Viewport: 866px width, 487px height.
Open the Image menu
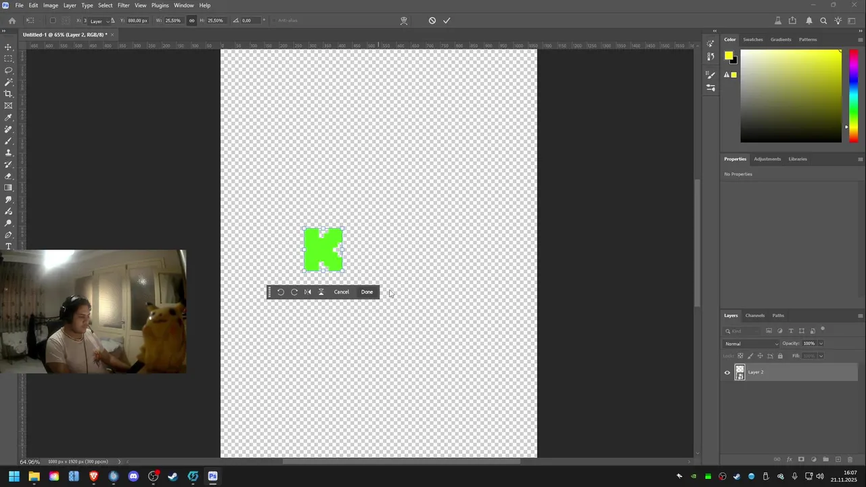click(51, 5)
